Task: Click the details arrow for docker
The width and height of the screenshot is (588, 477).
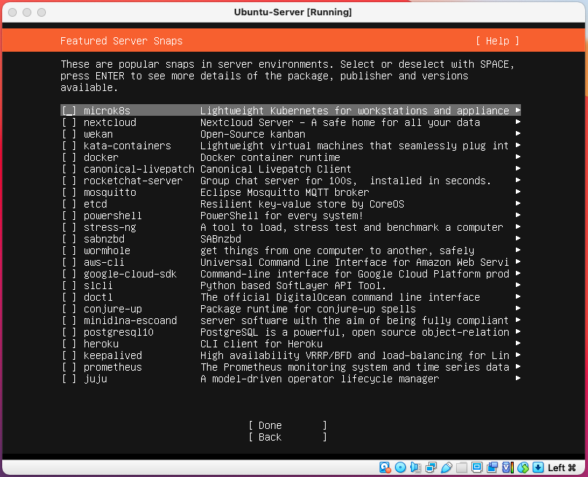Action: tap(518, 157)
